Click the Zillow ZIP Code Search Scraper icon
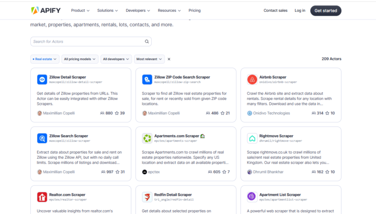The width and height of the screenshot is (376, 214). [147, 79]
